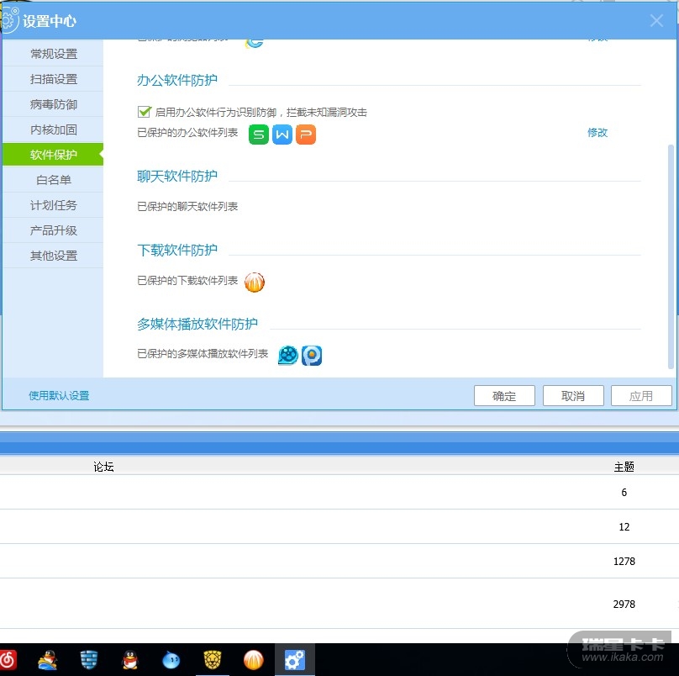Click the blue PPTV-style player icon
The image size is (679, 676).
point(312,356)
